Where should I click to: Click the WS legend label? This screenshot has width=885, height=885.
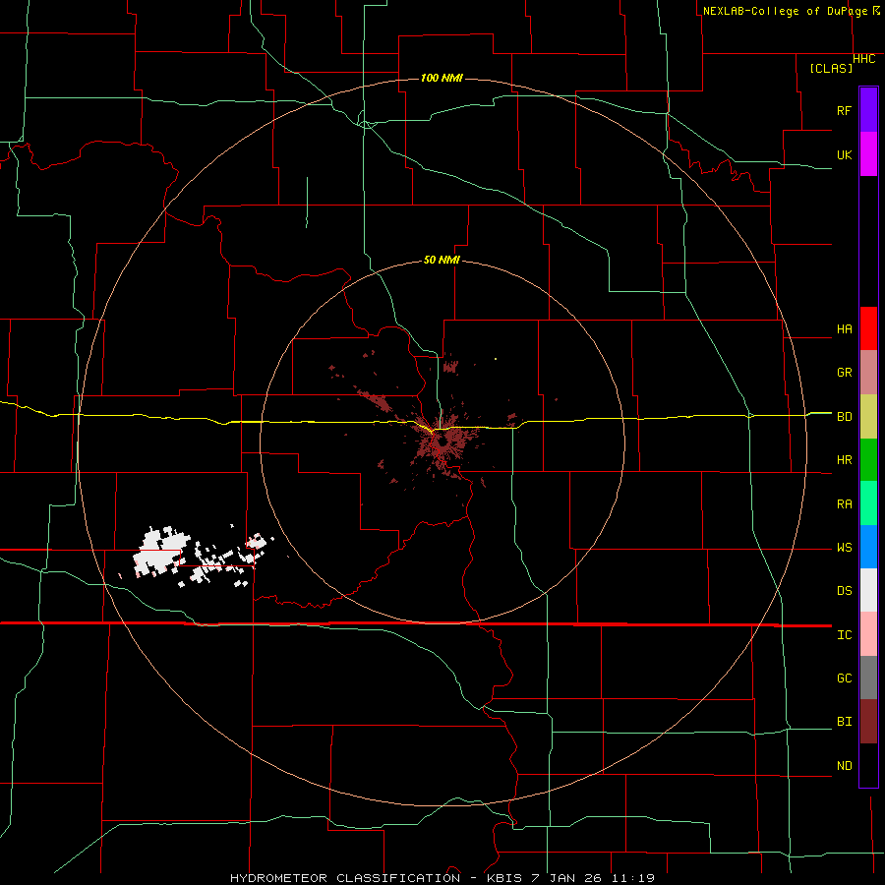point(844,548)
